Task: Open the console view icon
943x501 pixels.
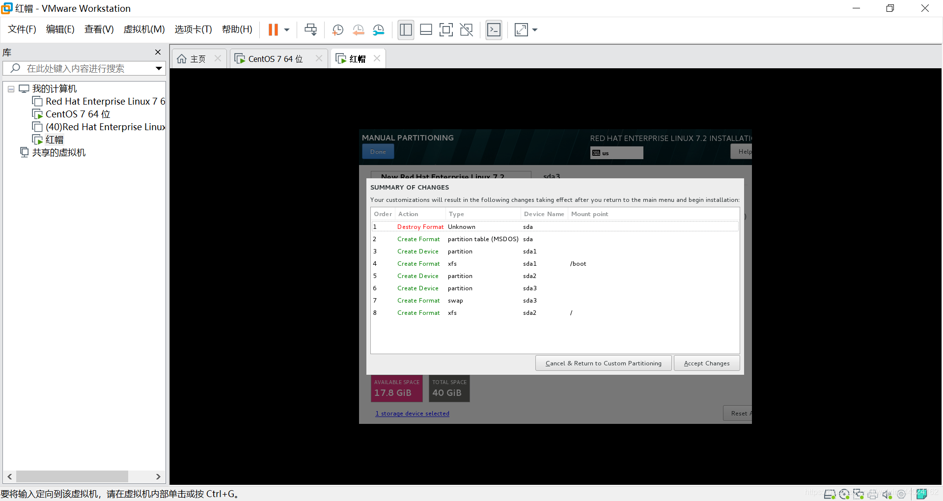Action: [494, 30]
